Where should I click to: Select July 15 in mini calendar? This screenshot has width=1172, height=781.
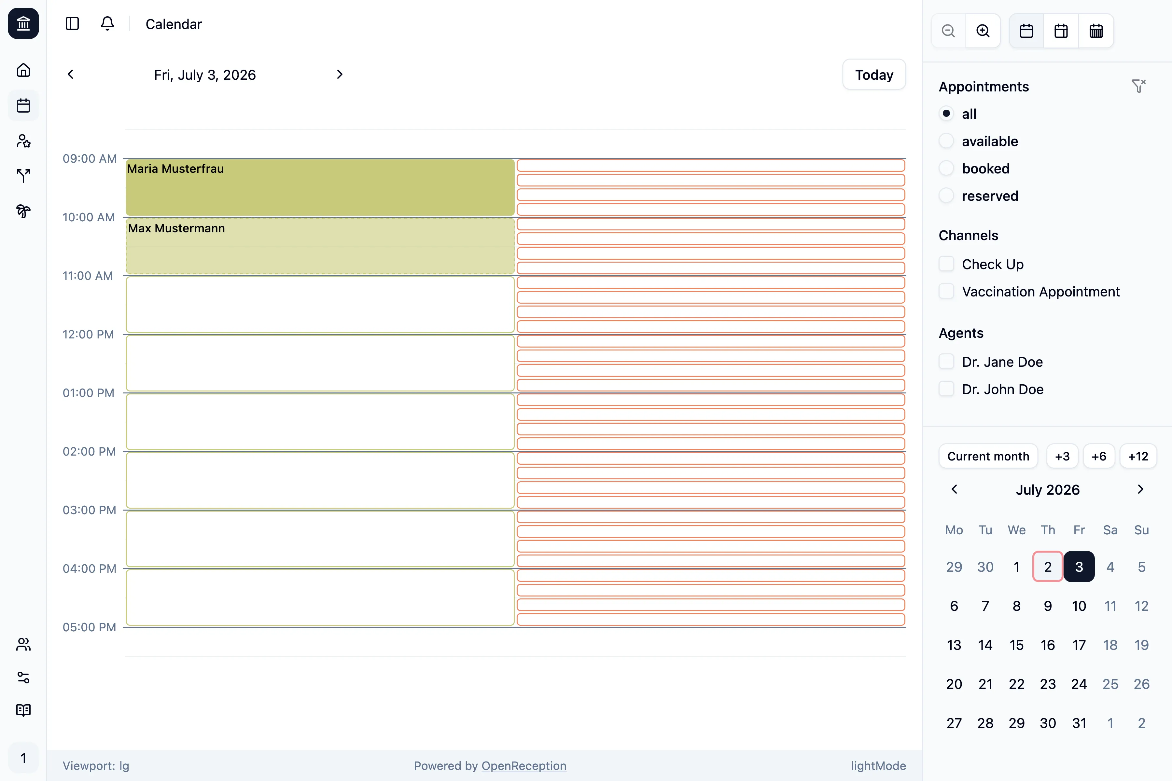pos(1016,645)
